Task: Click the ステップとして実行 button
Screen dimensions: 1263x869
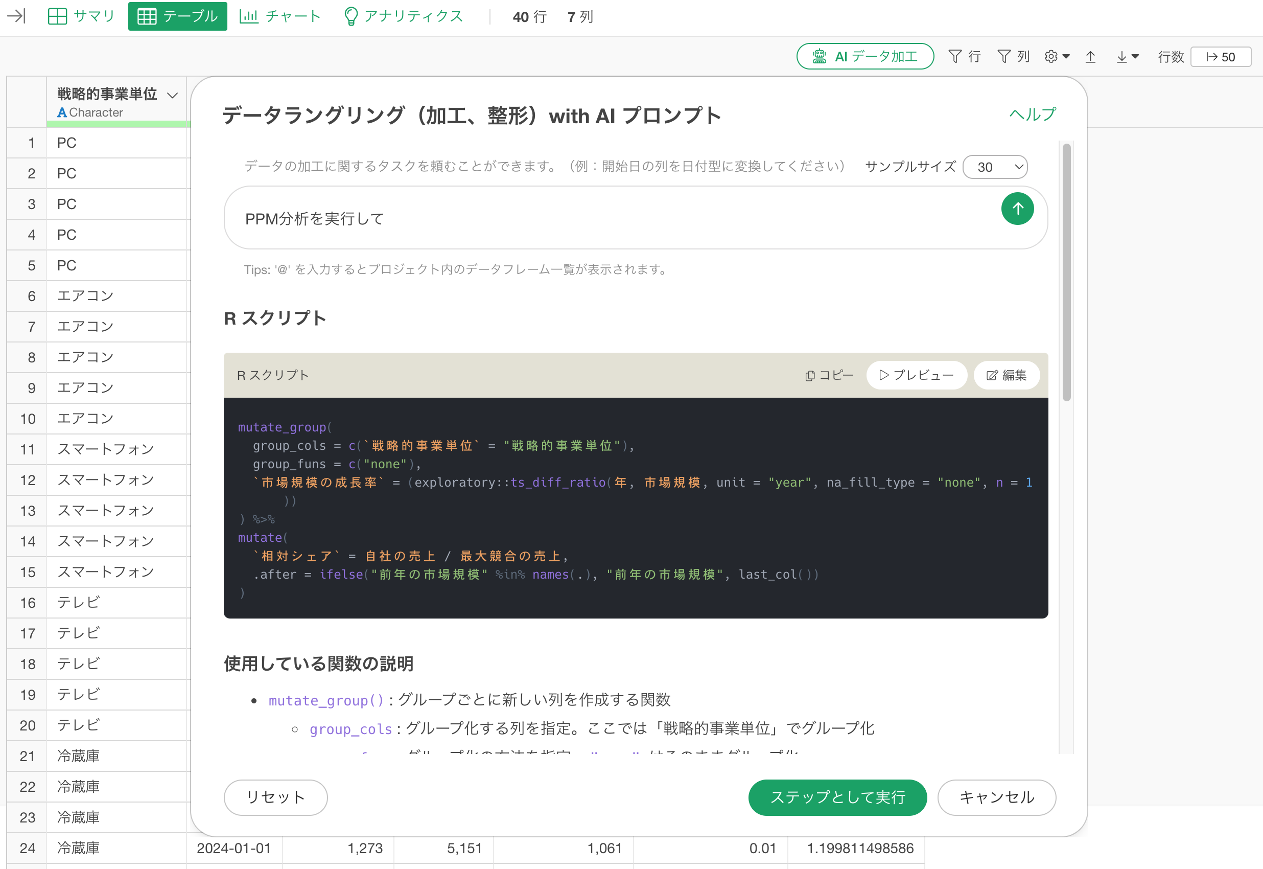Action: point(837,797)
